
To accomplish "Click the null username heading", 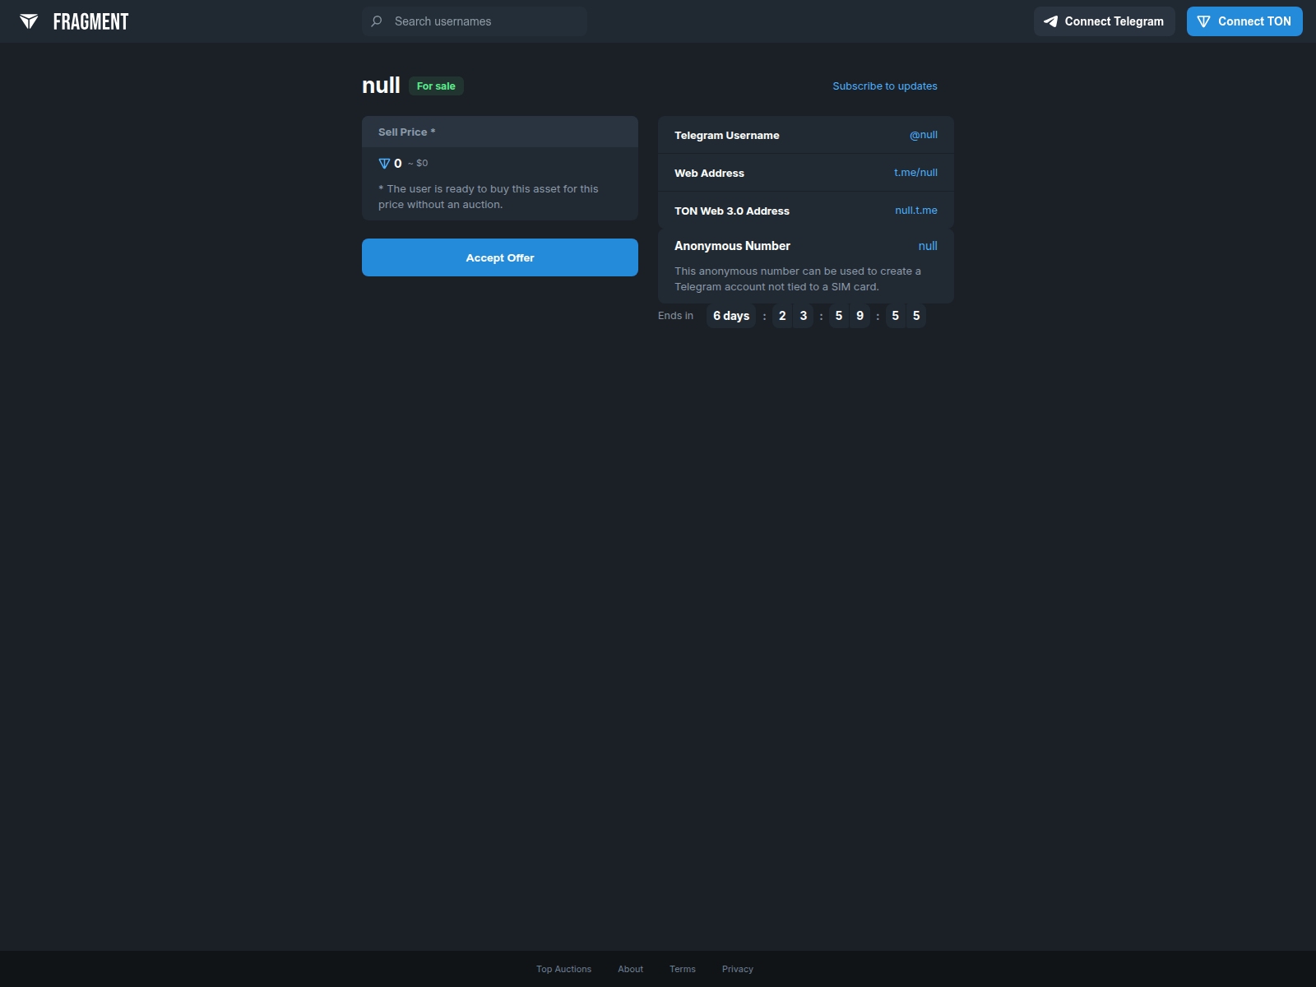I will tap(381, 86).
